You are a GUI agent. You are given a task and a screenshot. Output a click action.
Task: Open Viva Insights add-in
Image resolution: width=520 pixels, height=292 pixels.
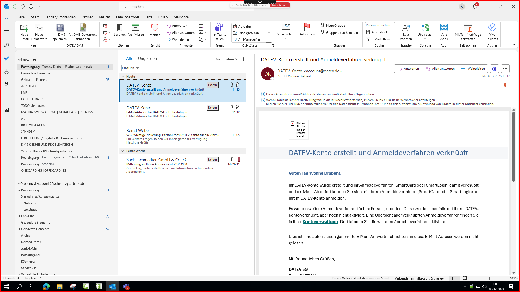(492, 28)
